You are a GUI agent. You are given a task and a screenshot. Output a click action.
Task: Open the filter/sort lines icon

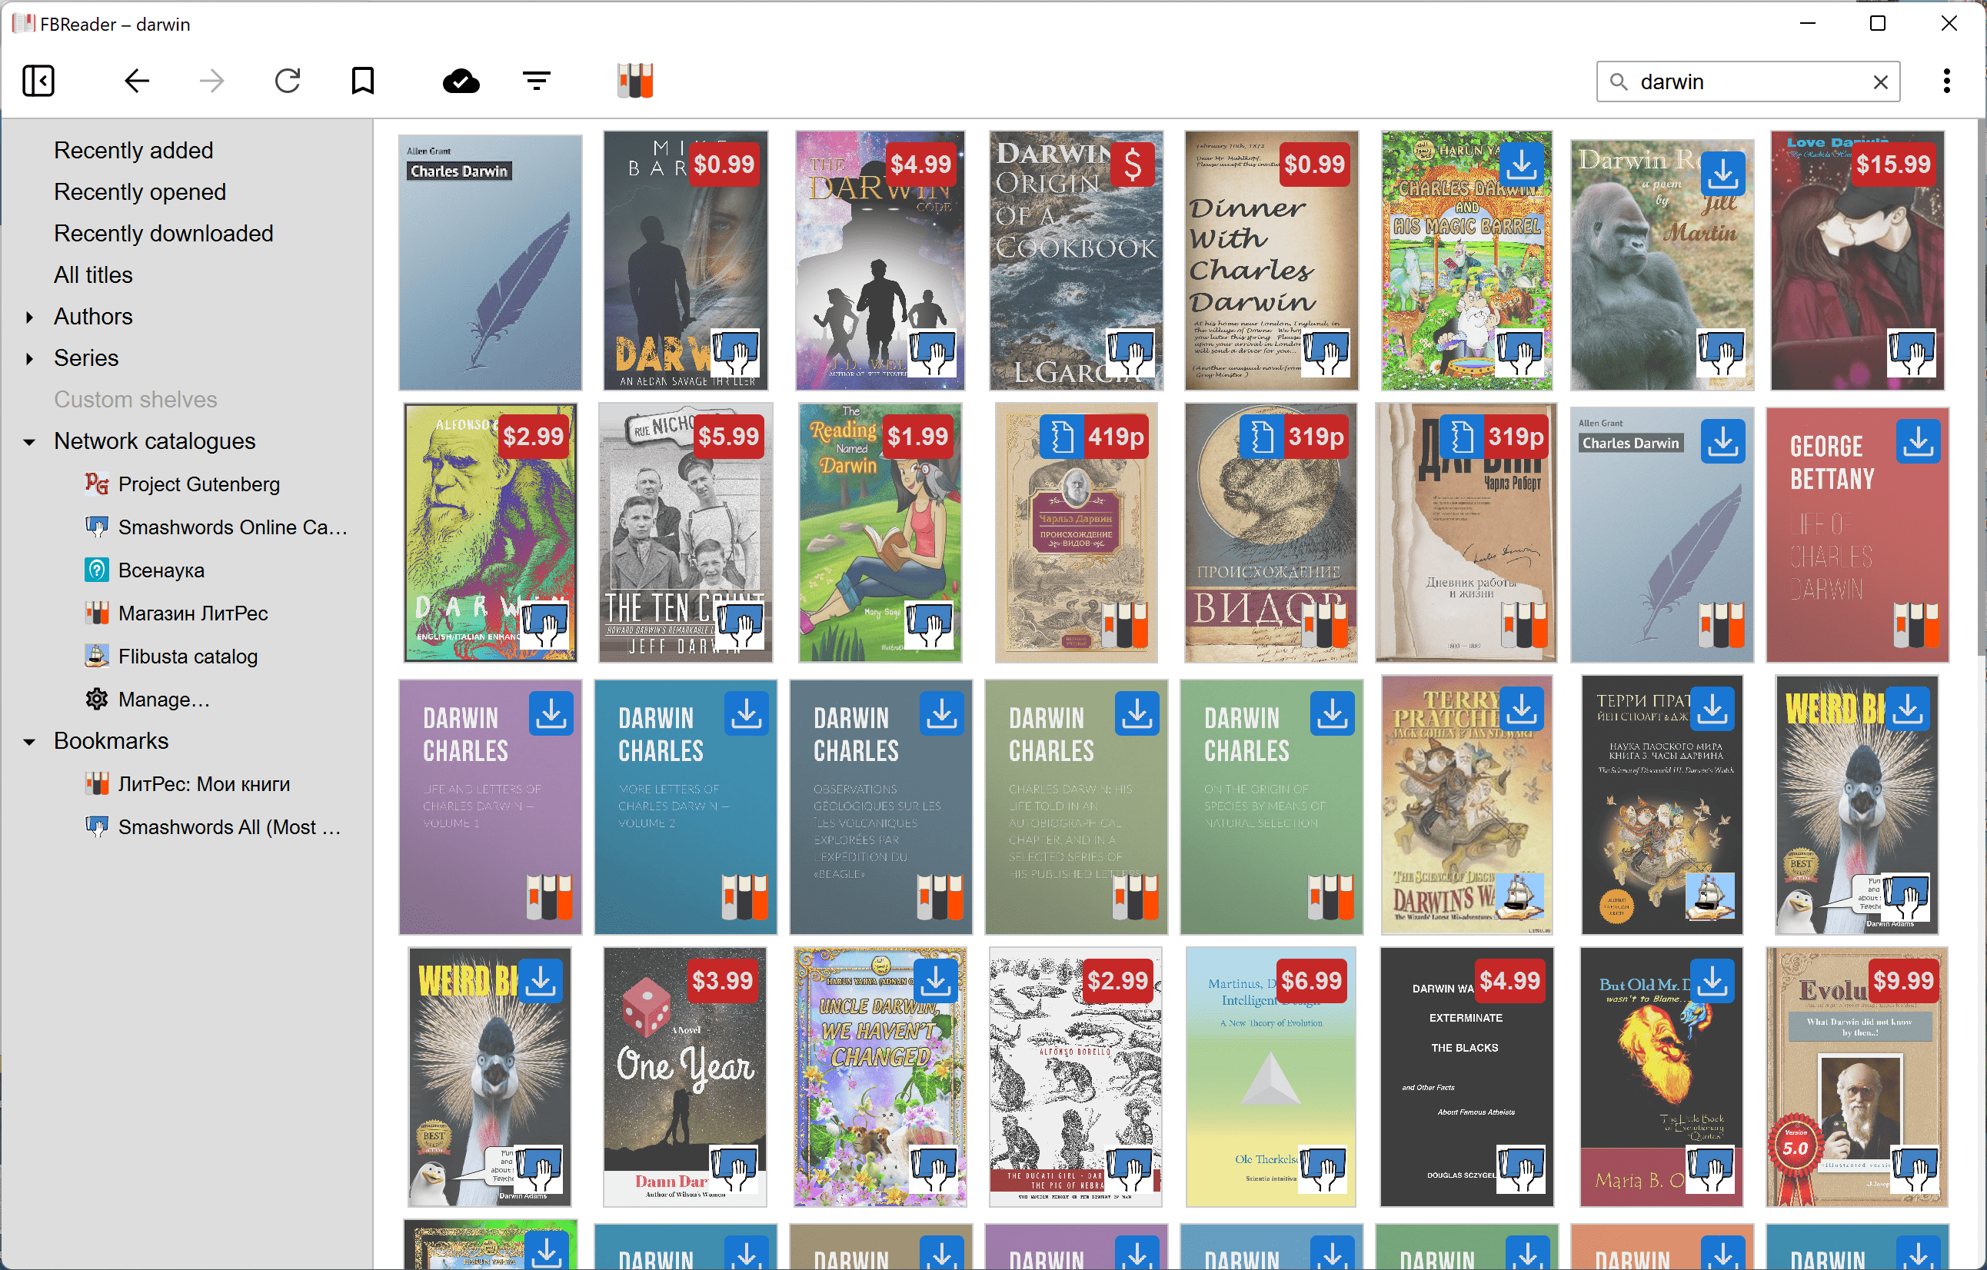[x=537, y=81]
